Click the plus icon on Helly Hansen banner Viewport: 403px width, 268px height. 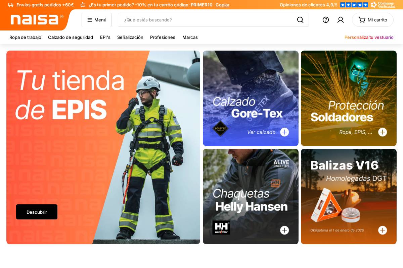284,230
